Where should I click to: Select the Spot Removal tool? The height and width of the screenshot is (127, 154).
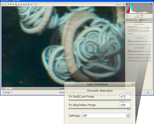(21, 5)
